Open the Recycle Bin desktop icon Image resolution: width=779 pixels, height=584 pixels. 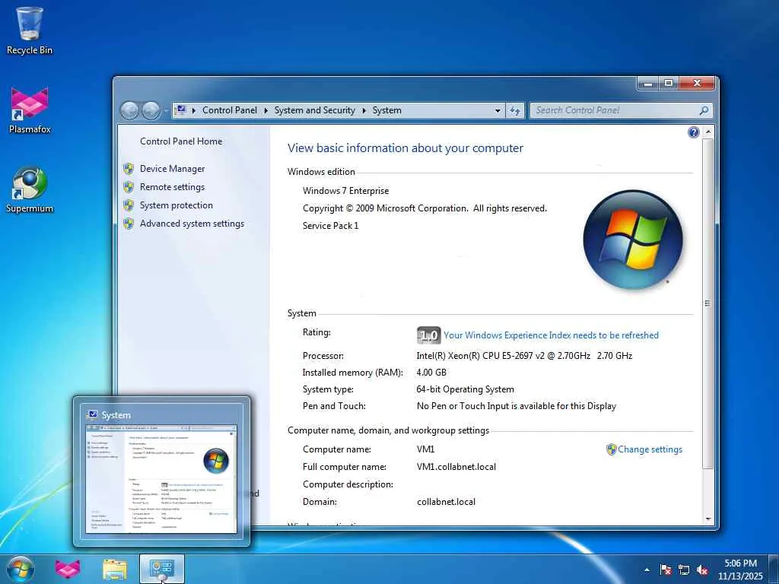[x=30, y=30]
